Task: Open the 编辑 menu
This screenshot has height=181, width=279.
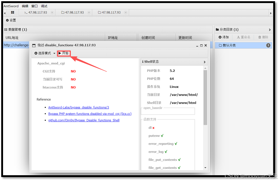Action: [25, 6]
